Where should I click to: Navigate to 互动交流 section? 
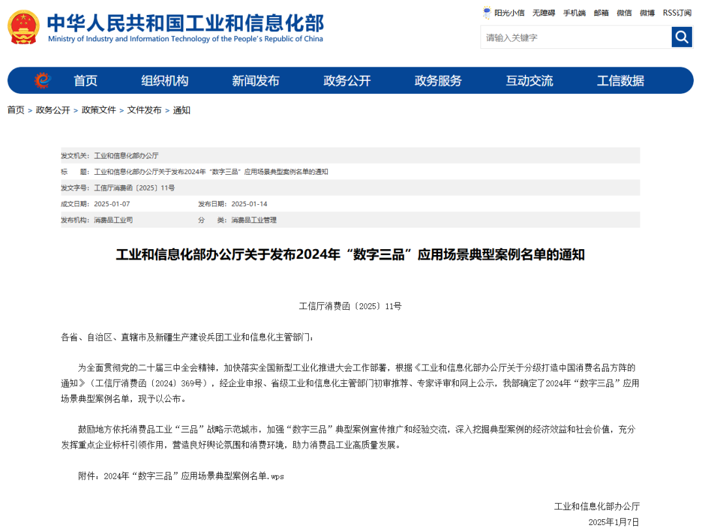click(529, 81)
